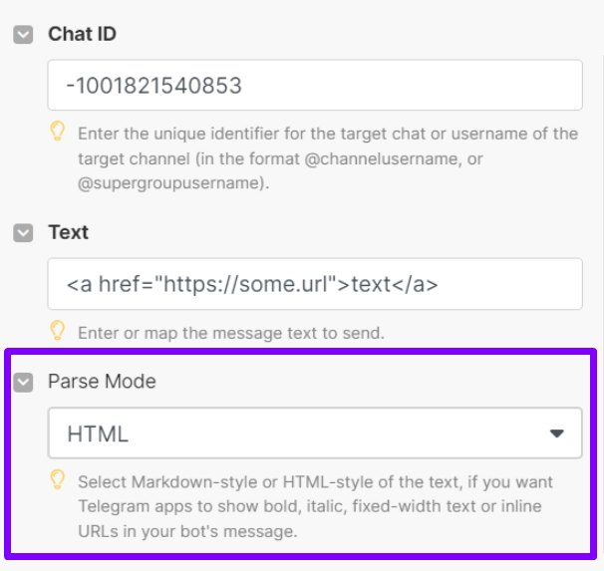Click the Parse Mode field label
604x571 pixels.
tap(102, 382)
